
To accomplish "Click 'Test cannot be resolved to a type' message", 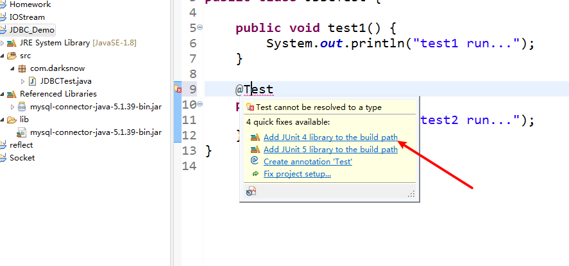I will 319,107.
